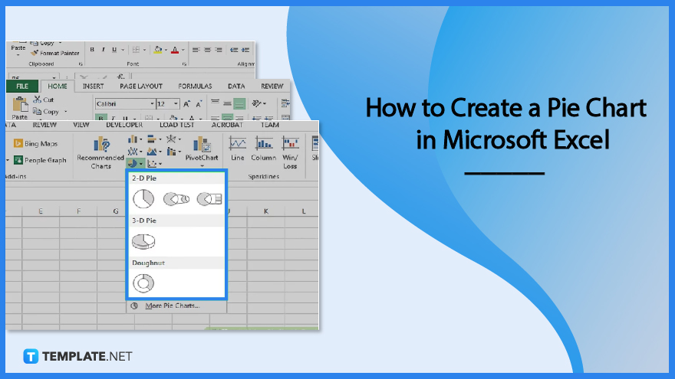Expand the Copy options dropdown arrow

(66, 112)
